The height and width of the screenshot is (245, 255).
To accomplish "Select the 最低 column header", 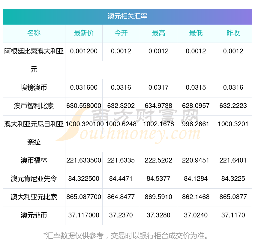I will (x=196, y=33).
